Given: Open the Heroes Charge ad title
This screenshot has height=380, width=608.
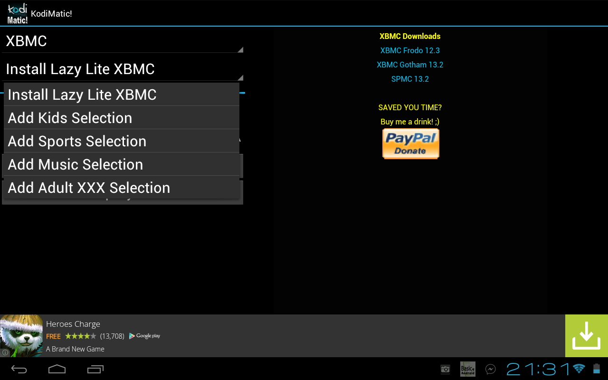Looking at the screenshot, I should [73, 324].
